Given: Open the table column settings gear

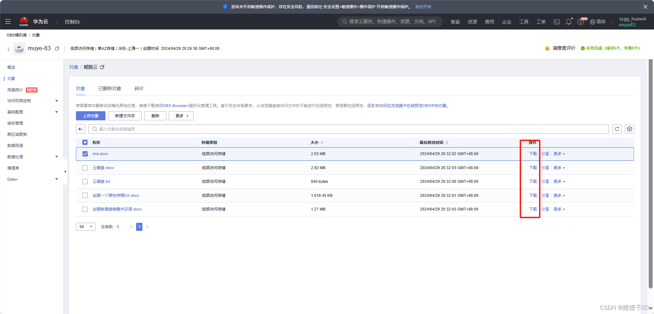Looking at the screenshot, I should pos(629,129).
